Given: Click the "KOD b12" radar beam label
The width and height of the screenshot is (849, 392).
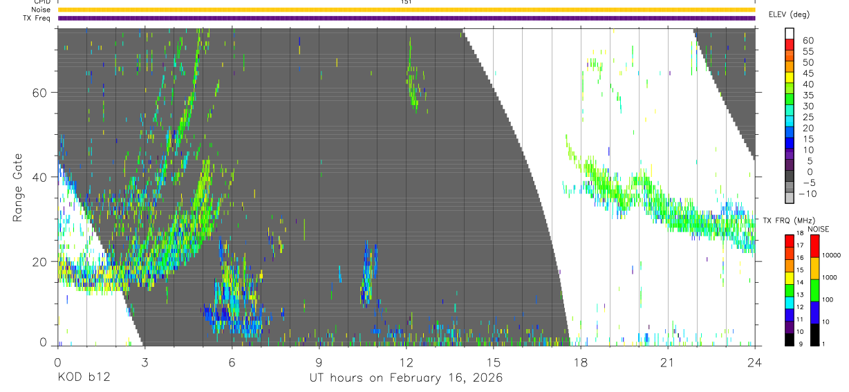Looking at the screenshot, I should click(x=83, y=378).
